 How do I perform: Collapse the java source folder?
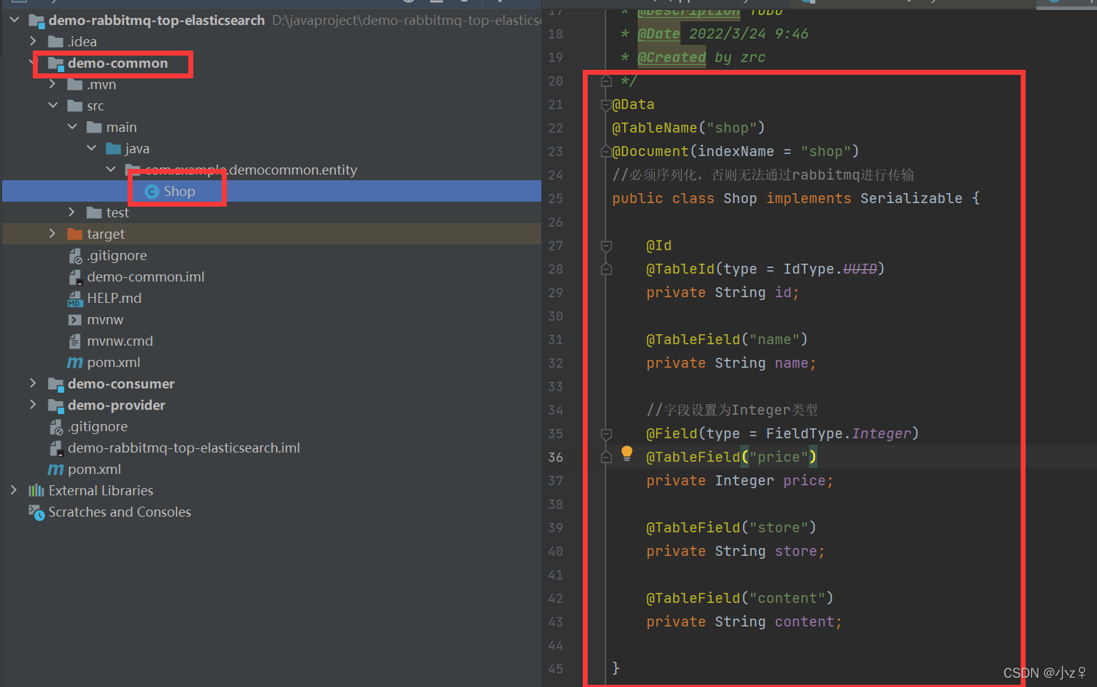pyautogui.click(x=91, y=148)
